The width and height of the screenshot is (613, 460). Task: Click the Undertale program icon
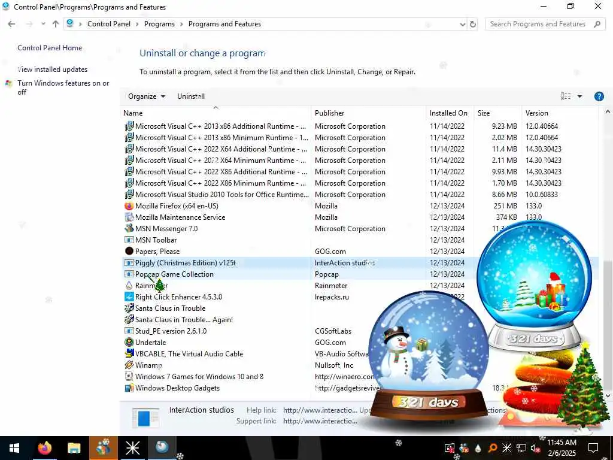129,342
